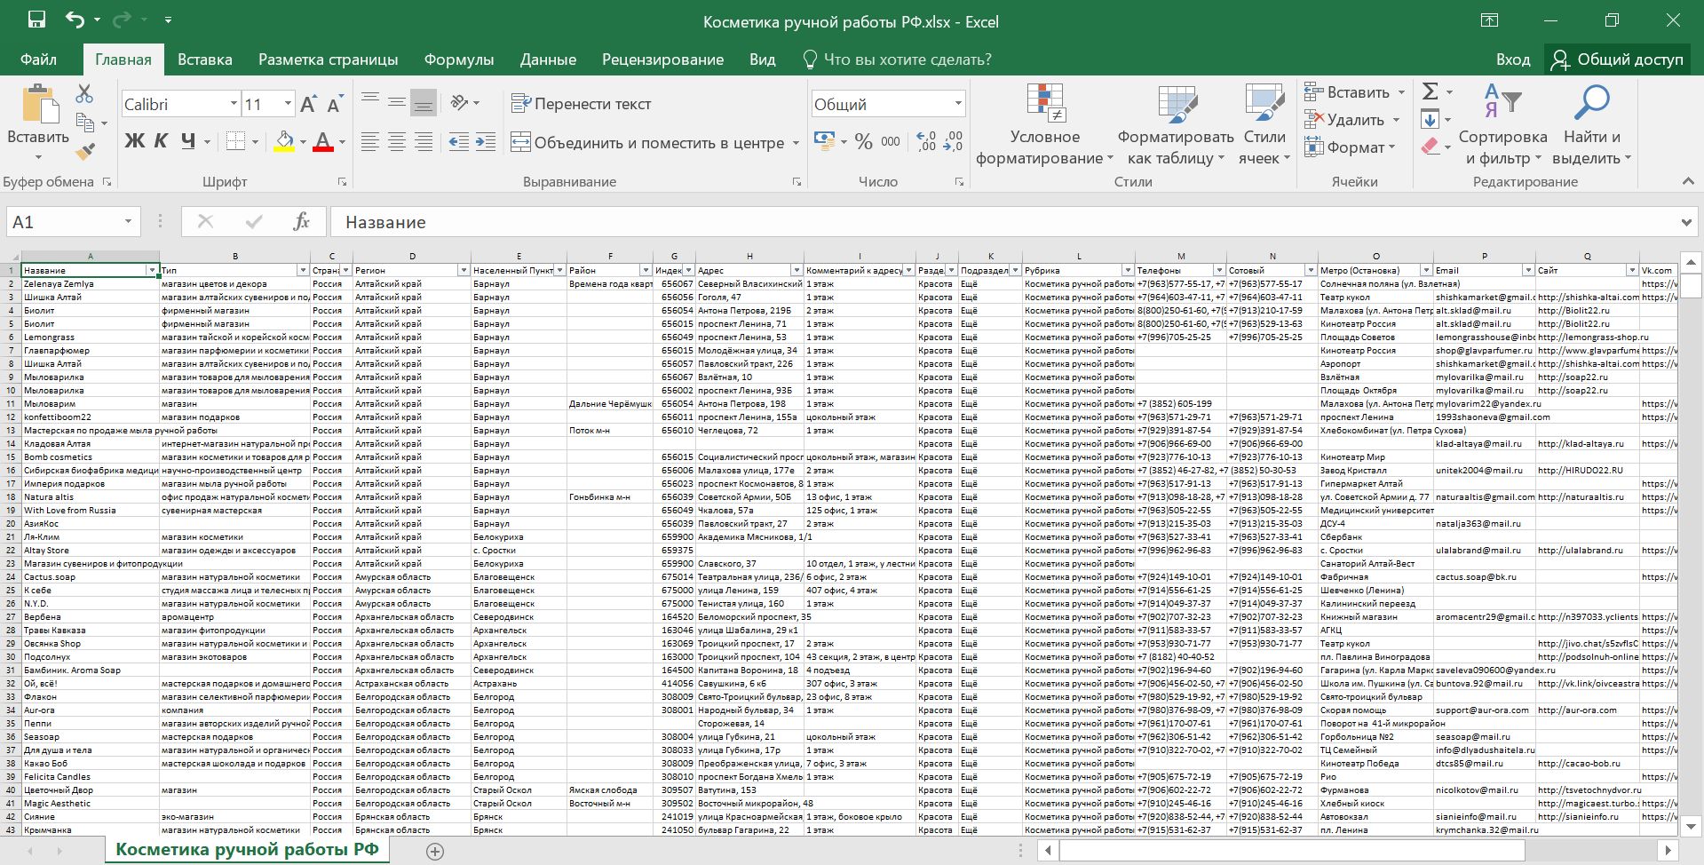The width and height of the screenshot is (1704, 865).
Task: Click the Cut scissors icon
Action: tap(84, 93)
